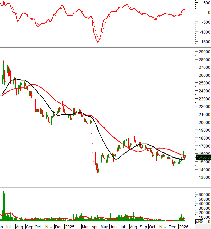
Task: Click the Apr label on the date axis
Action: point(94,227)
